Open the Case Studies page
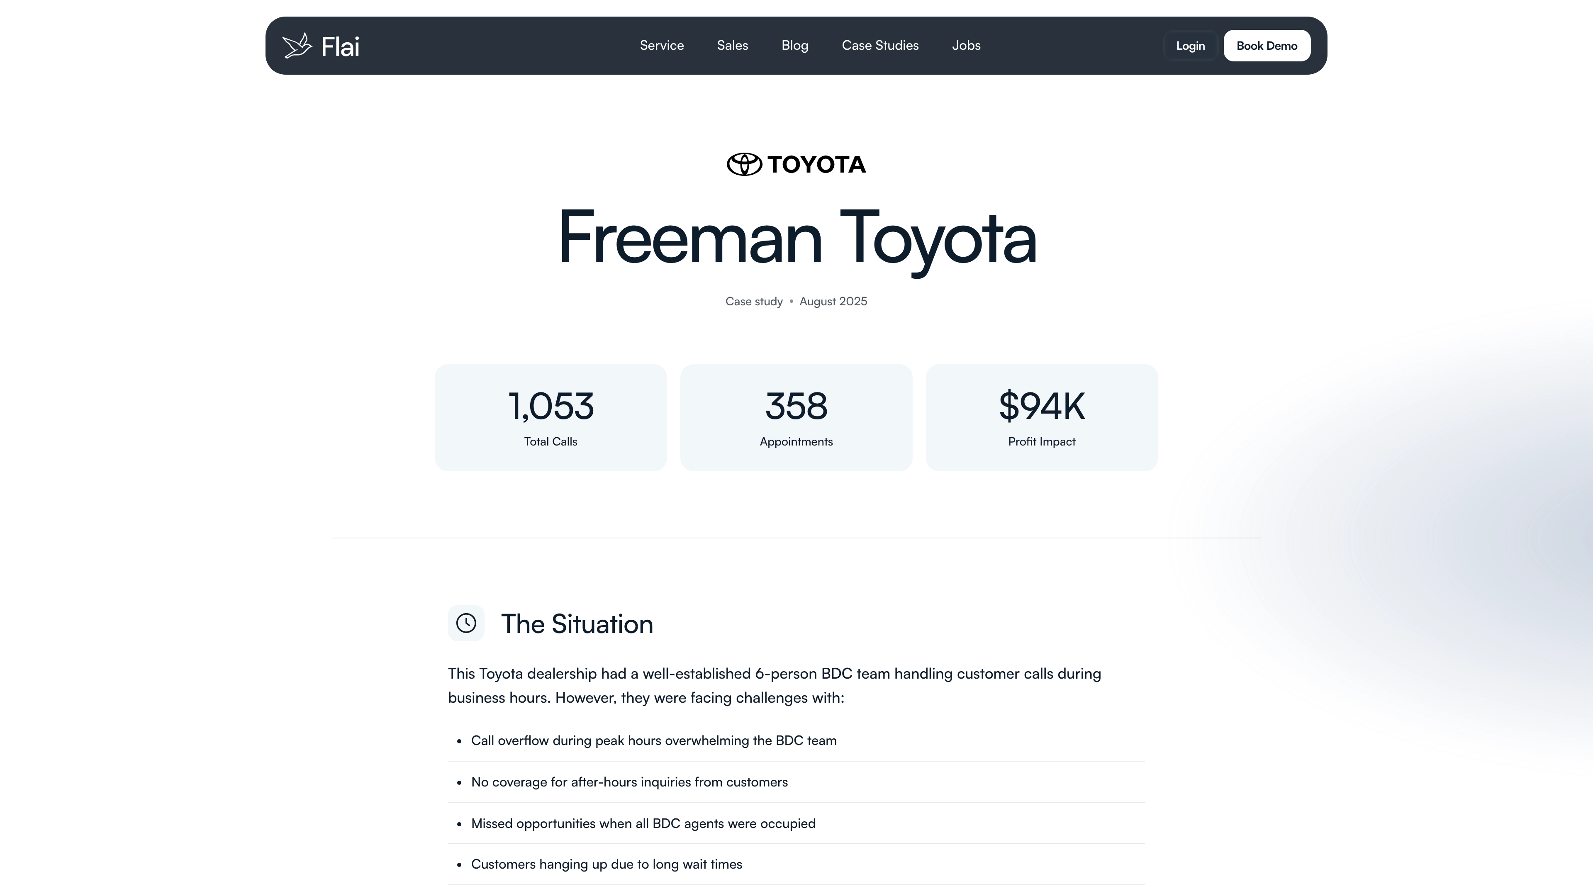Viewport: 1593px width, 896px height. point(880,45)
